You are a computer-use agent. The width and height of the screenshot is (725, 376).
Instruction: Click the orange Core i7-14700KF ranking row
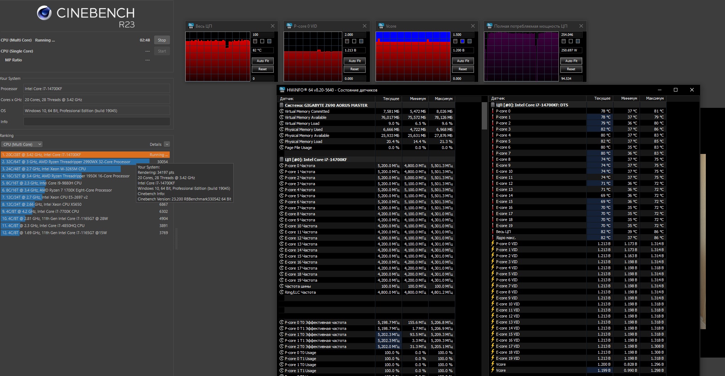85,155
